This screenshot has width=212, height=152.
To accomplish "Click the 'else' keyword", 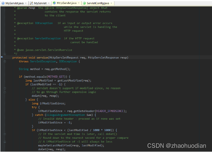I will pyautogui.click(x=32, y=100).
